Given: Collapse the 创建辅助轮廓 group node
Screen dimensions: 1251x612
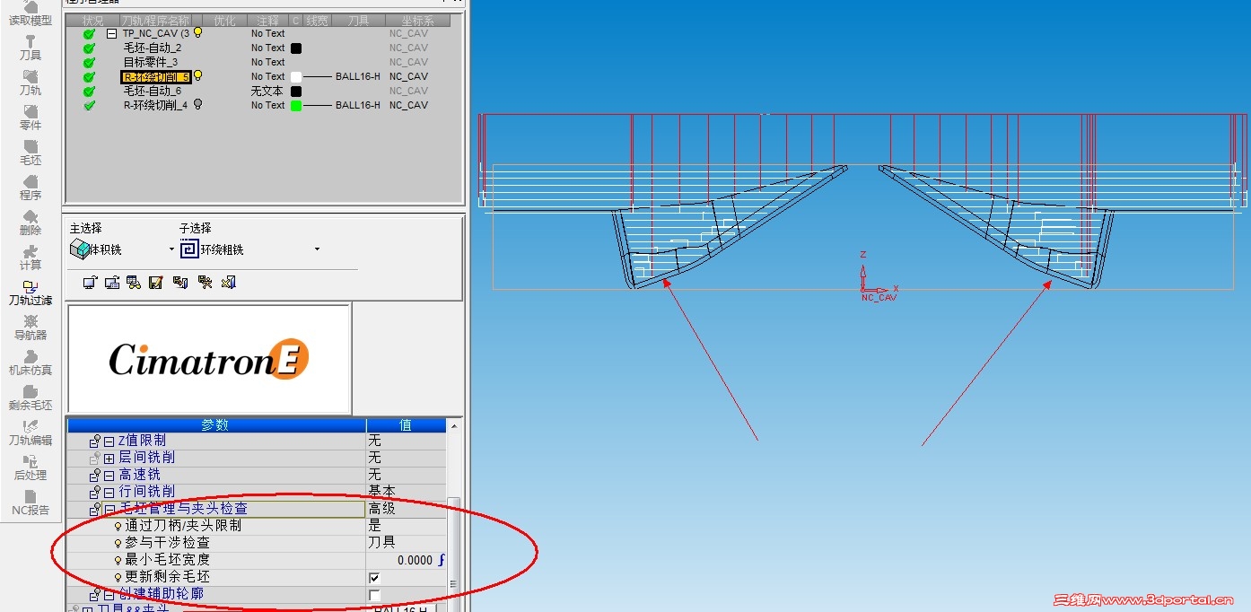Looking at the screenshot, I should click(109, 595).
